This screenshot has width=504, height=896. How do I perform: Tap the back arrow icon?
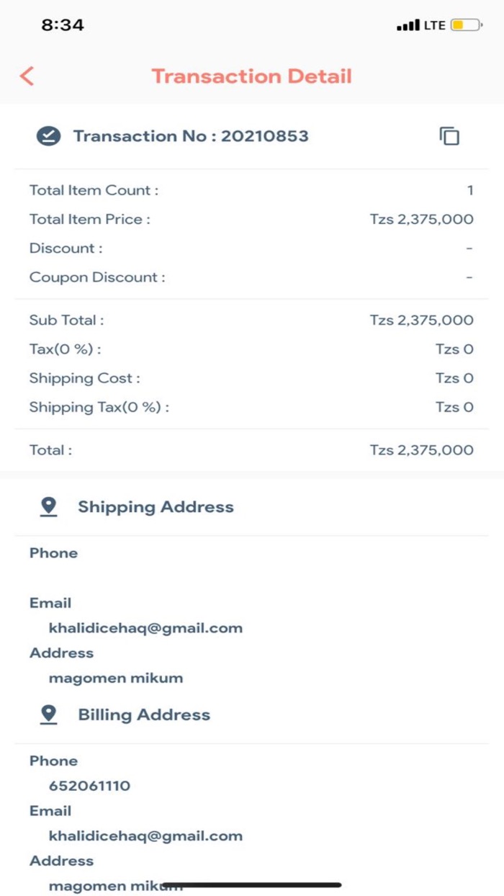coord(27,76)
